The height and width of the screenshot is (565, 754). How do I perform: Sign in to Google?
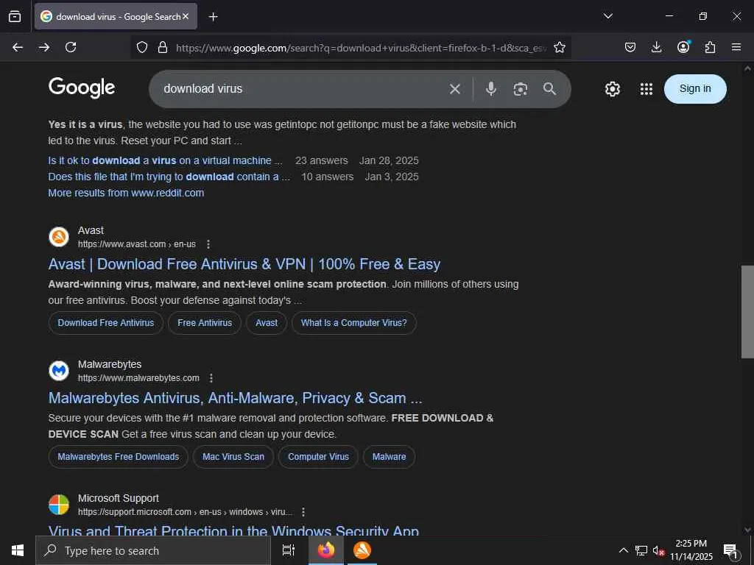pyautogui.click(x=695, y=89)
